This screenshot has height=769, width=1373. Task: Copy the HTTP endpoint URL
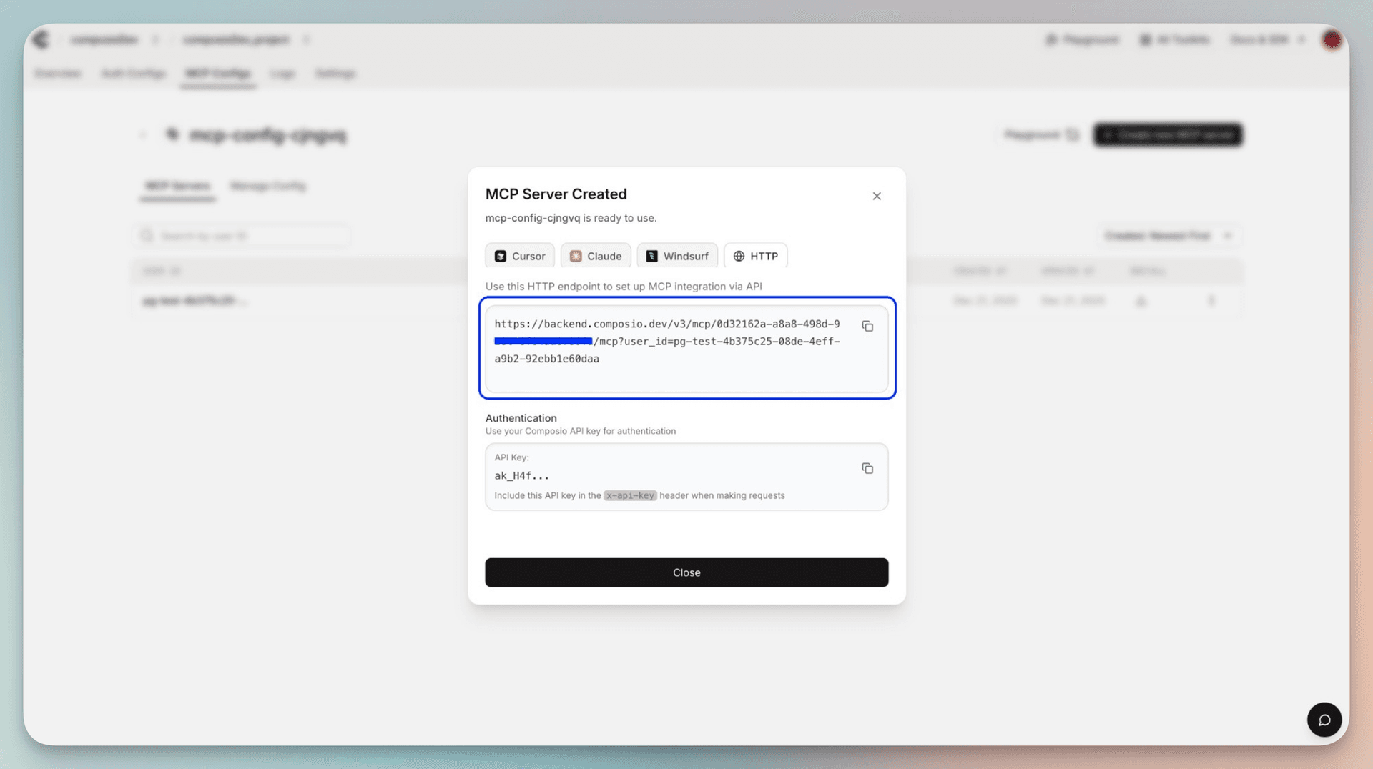tap(867, 326)
